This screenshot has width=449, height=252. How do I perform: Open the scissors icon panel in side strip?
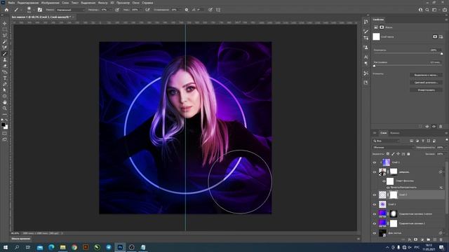366,73
